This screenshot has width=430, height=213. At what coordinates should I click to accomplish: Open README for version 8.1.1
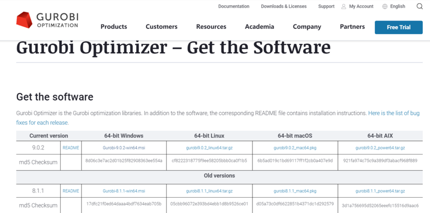pos(71,191)
